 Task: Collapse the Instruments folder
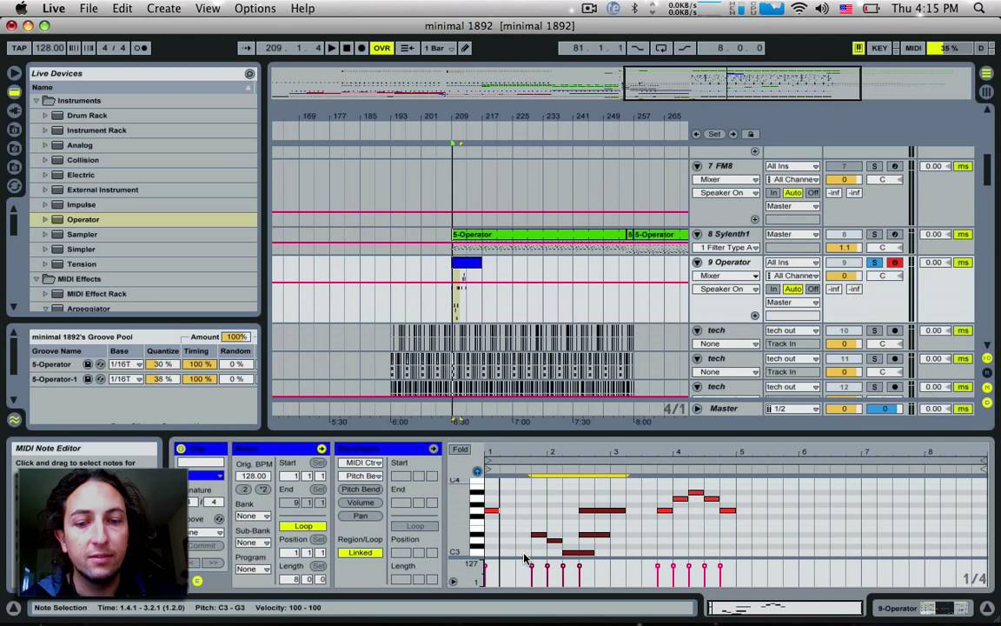point(36,101)
